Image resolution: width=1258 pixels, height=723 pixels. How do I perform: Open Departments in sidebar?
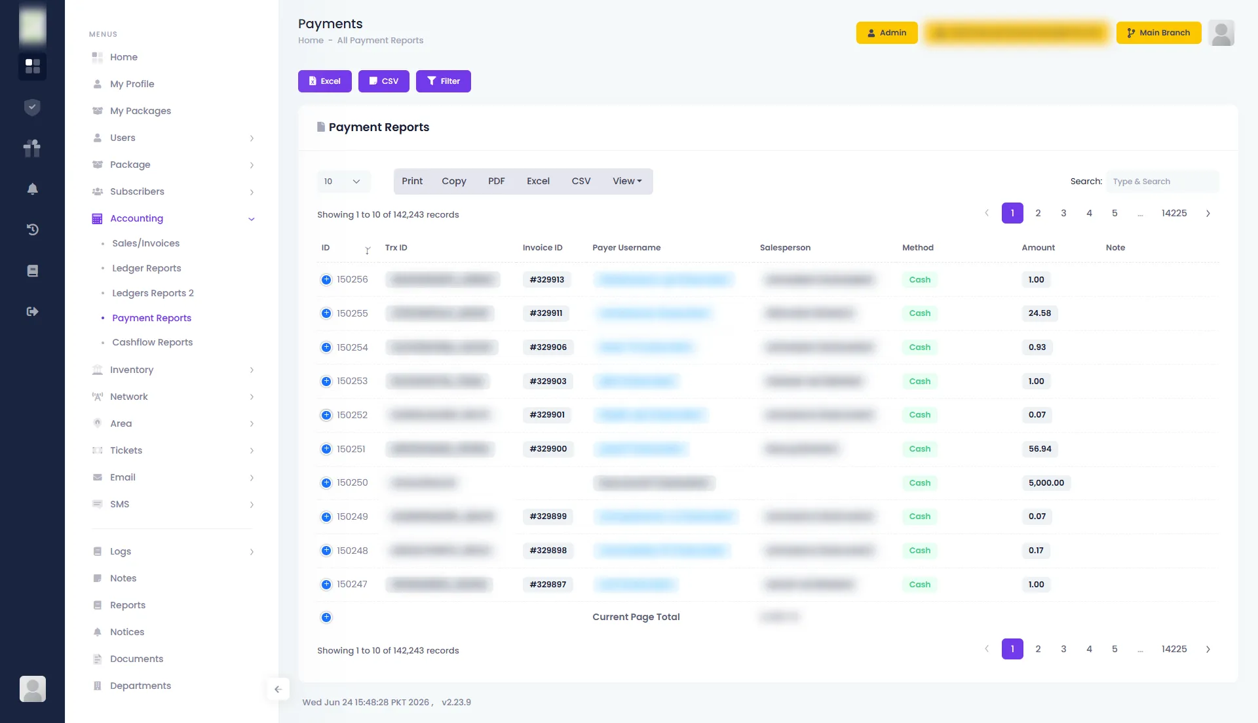140,686
